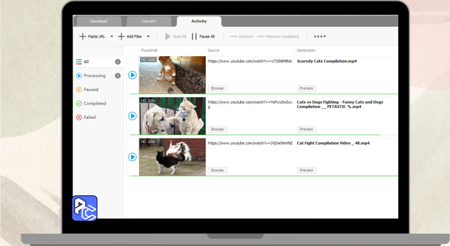Screen dimensions: 450x246
Task: Click the Paste URL plus icon
Action: tap(83, 37)
